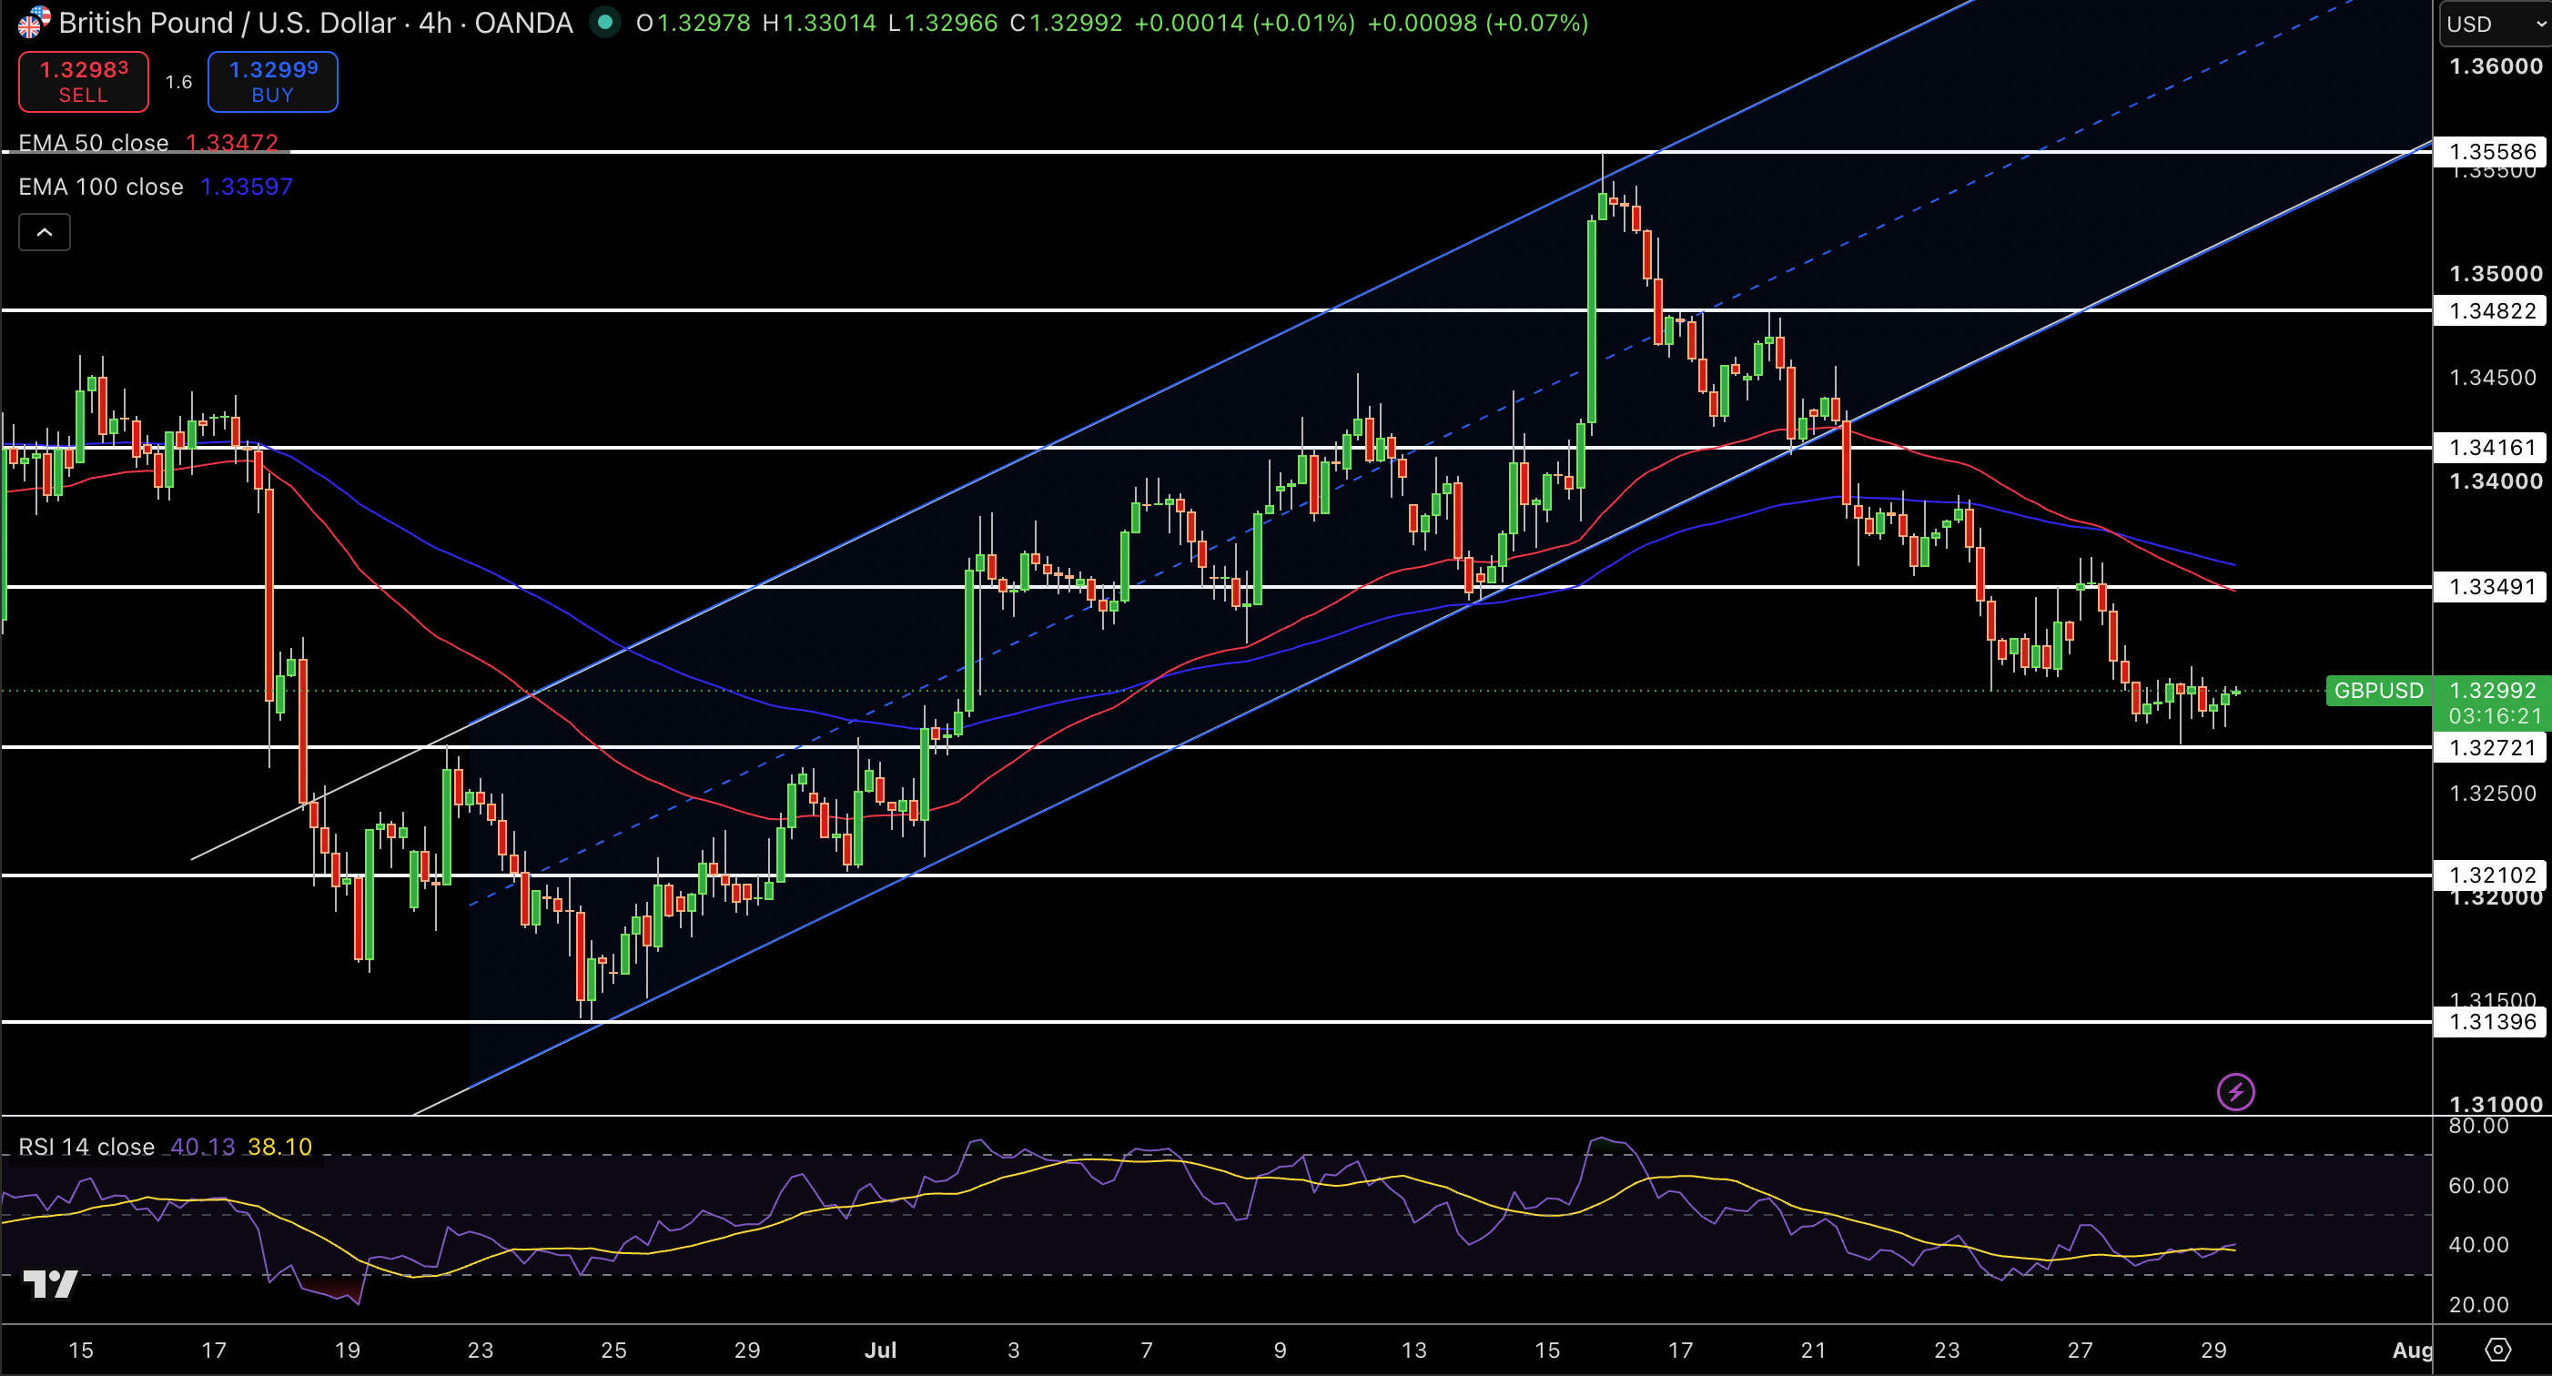Select the EMA 100 close indicator legend
The height and width of the screenshot is (1376, 2552).
pyautogui.click(x=101, y=187)
